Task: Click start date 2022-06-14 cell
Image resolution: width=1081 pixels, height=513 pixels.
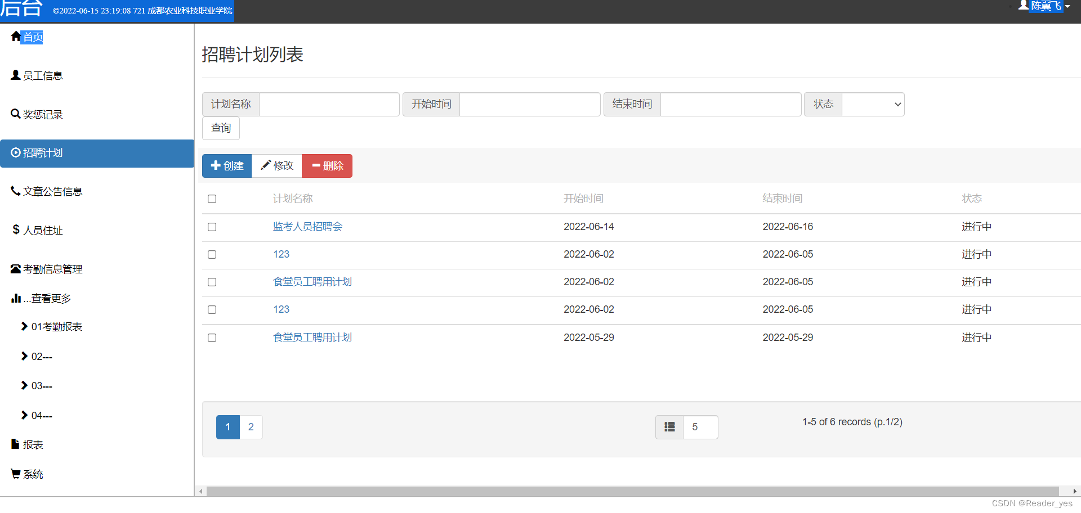Action: 589,227
